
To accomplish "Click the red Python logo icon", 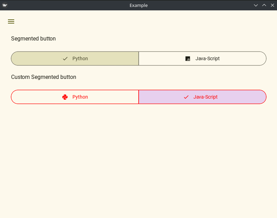I will [x=65, y=97].
